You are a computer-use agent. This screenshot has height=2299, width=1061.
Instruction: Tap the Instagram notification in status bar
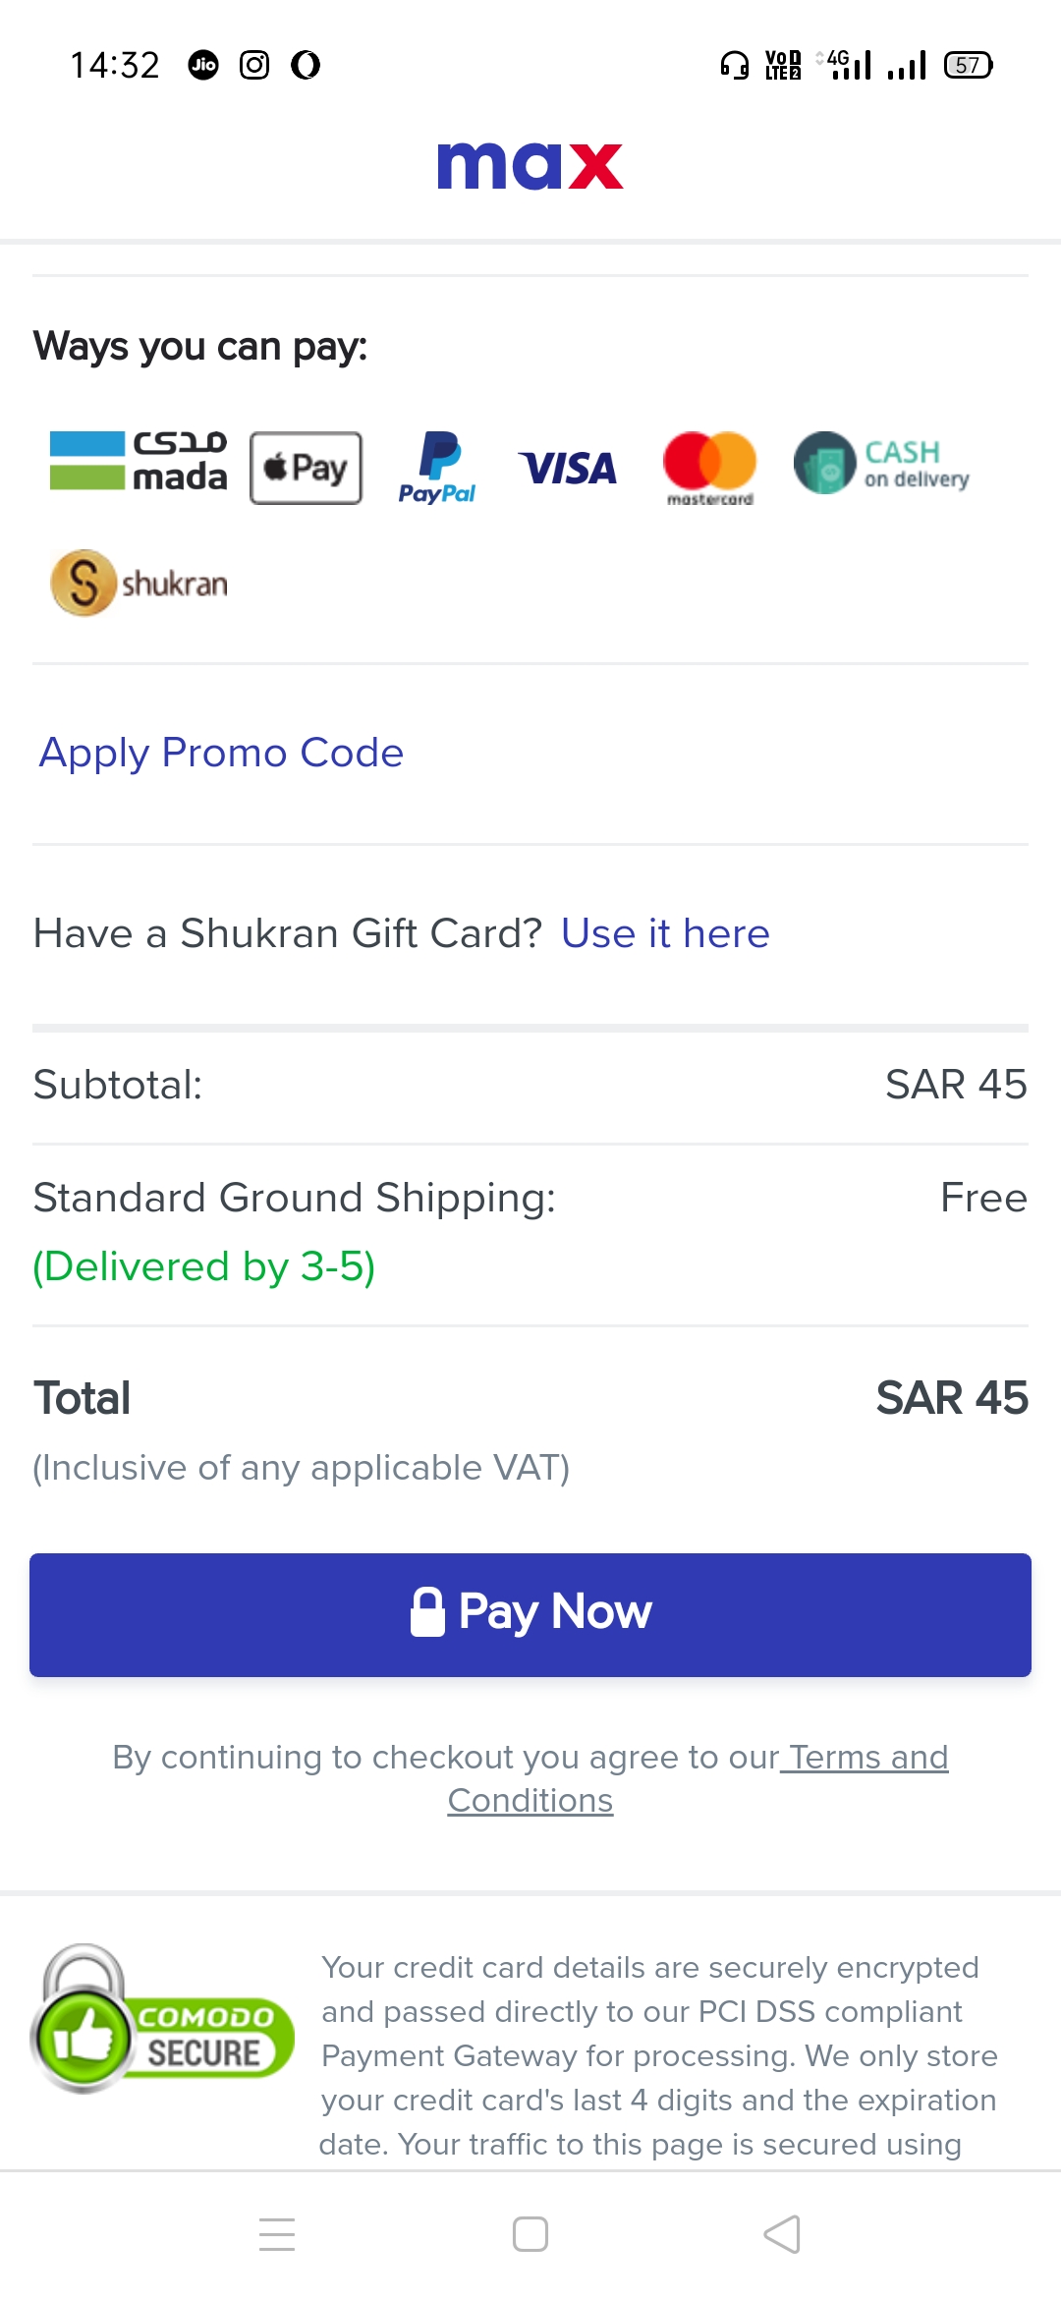(254, 65)
